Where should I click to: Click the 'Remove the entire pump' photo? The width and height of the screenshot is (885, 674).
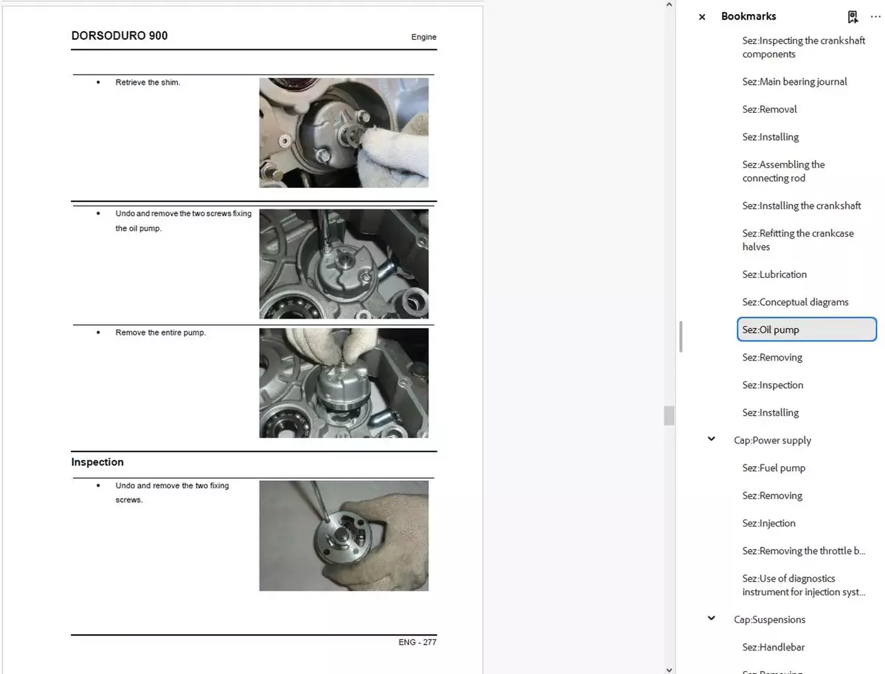(344, 383)
